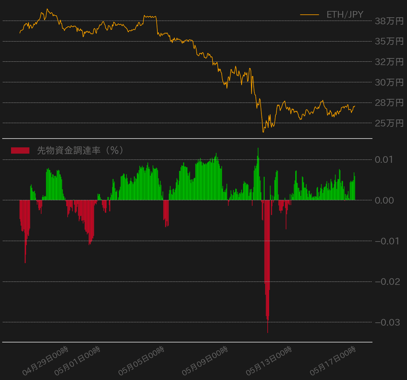Select the orange ETH/JPY legend line
Screen dimensions: 407x380
[309, 15]
